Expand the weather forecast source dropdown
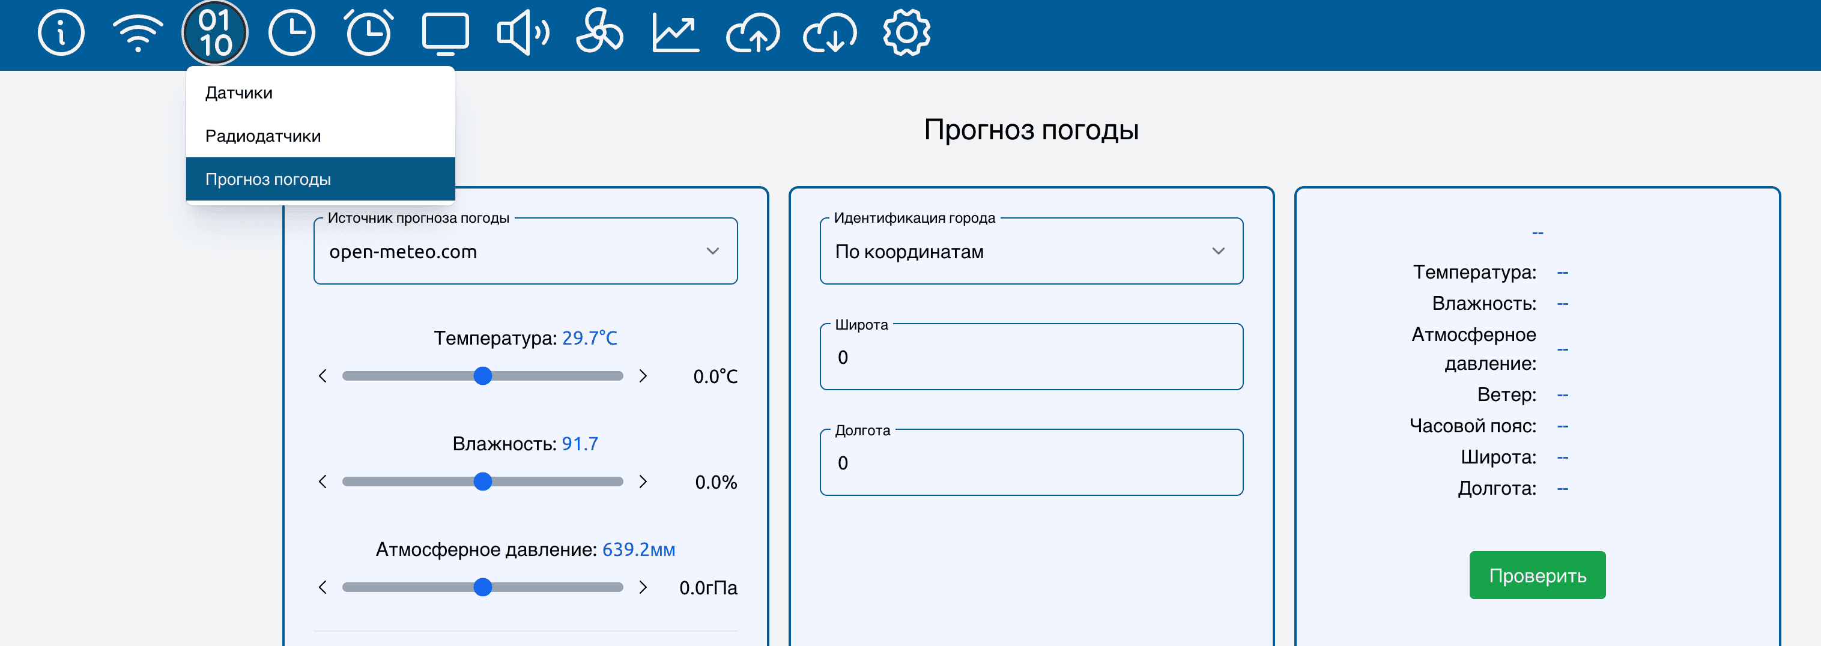1821x646 pixels. 526,252
